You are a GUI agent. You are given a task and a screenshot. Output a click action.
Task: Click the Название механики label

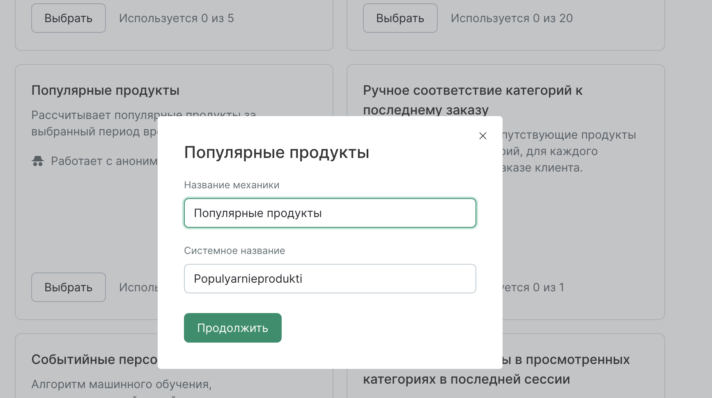tap(232, 185)
